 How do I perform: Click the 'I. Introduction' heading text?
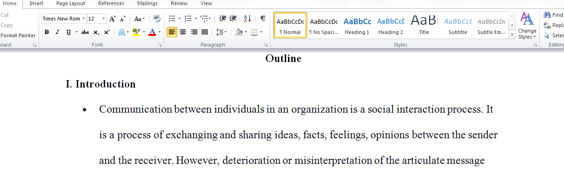[x=101, y=84]
